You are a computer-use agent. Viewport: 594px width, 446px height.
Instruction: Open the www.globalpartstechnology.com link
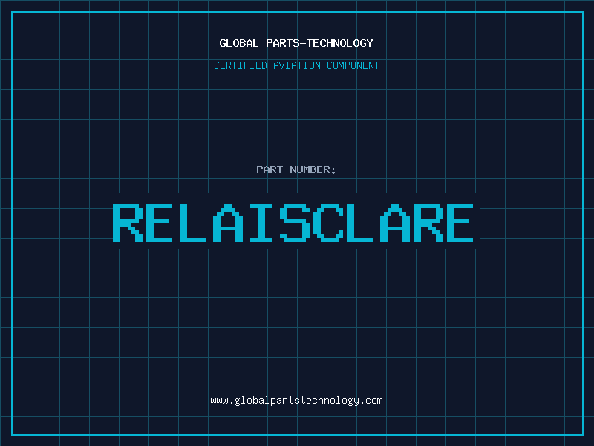(296, 401)
